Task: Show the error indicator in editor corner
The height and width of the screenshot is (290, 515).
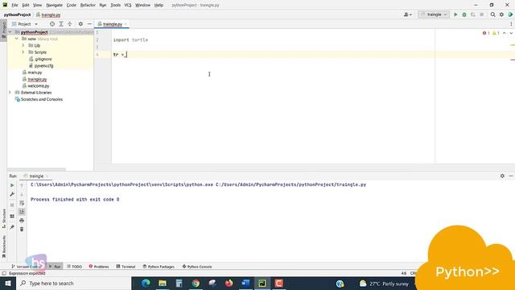Action: coord(486,33)
